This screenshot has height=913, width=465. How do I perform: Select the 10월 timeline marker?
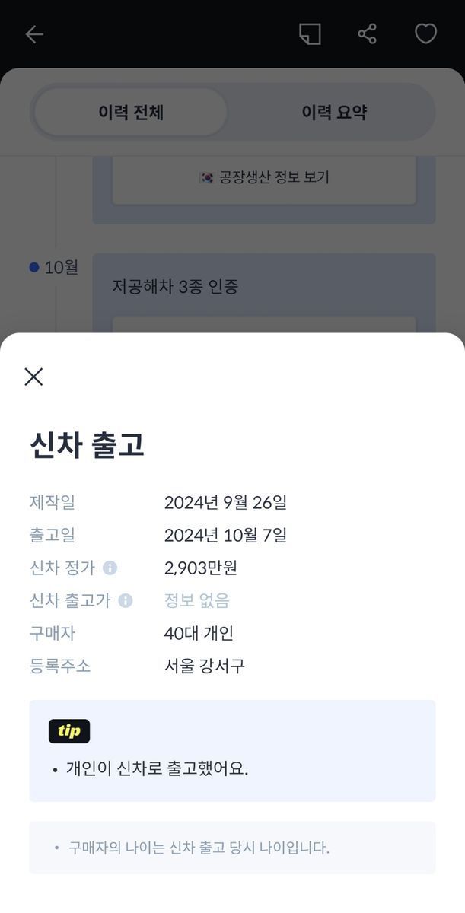[x=34, y=267]
